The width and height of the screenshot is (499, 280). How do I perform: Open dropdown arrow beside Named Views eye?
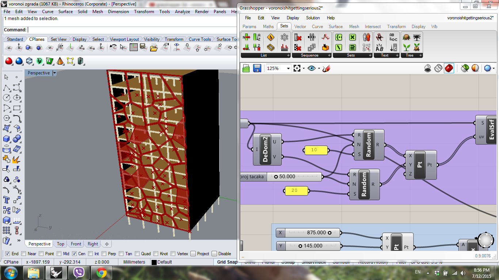319,68
